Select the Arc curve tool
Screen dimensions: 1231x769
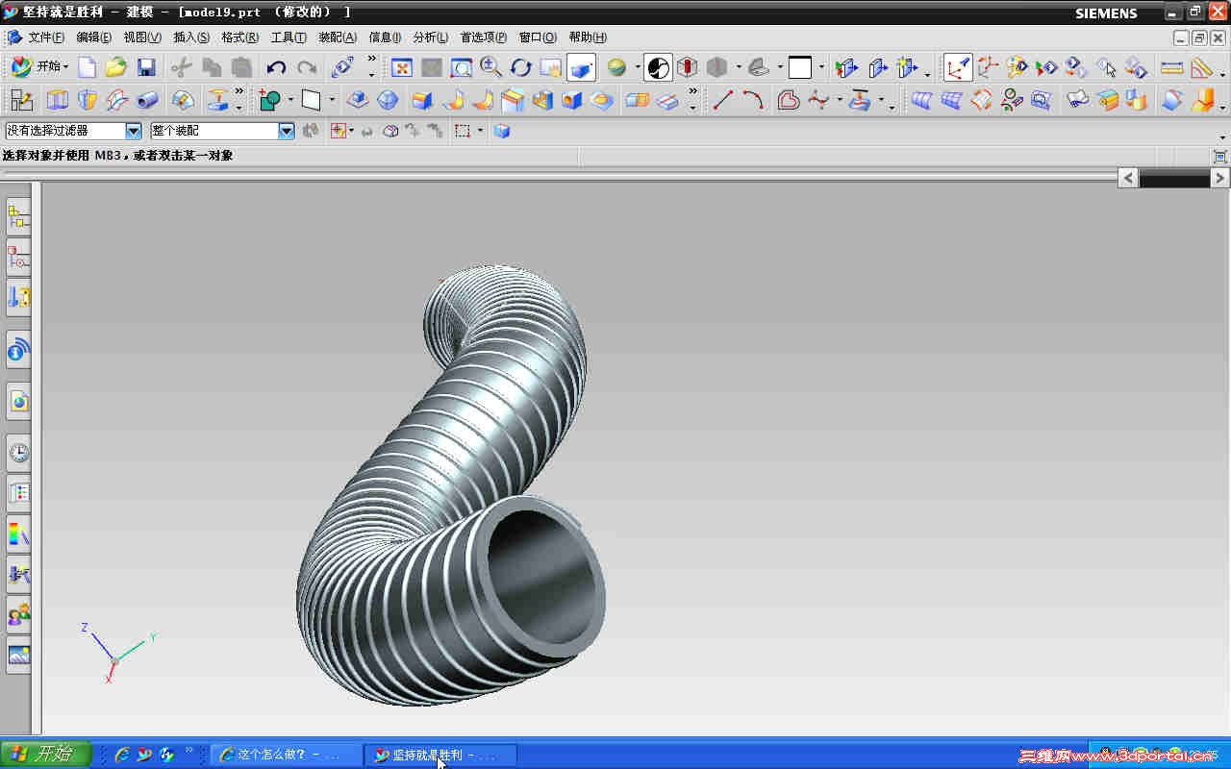point(753,100)
